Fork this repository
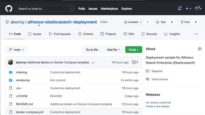Image resolution: width=205 pixels, height=115 pixels. tap(185, 22)
